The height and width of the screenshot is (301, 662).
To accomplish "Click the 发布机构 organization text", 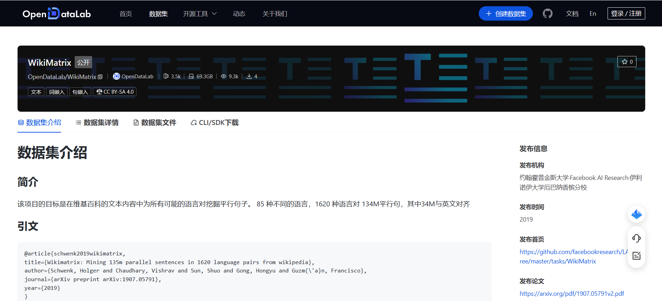I will pos(581,182).
